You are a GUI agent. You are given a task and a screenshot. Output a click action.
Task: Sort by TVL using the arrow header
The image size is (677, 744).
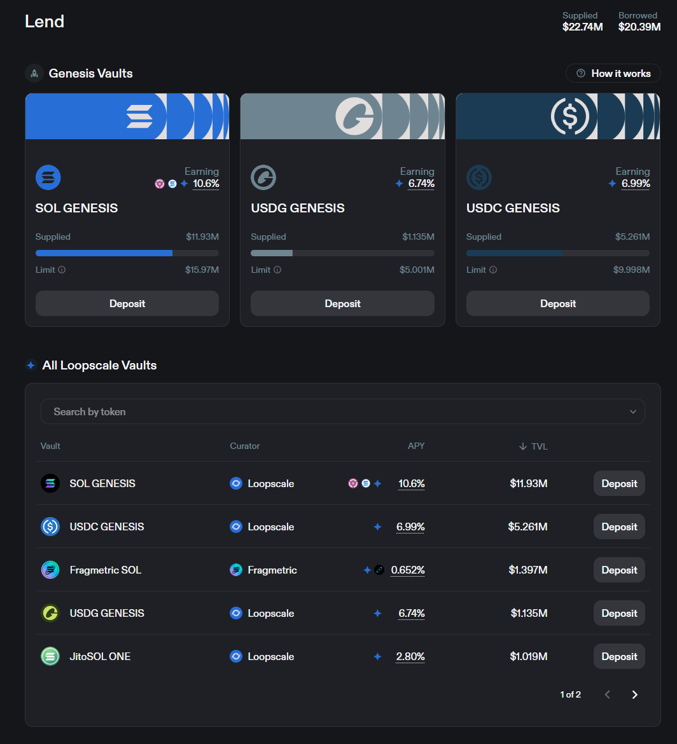coord(534,446)
